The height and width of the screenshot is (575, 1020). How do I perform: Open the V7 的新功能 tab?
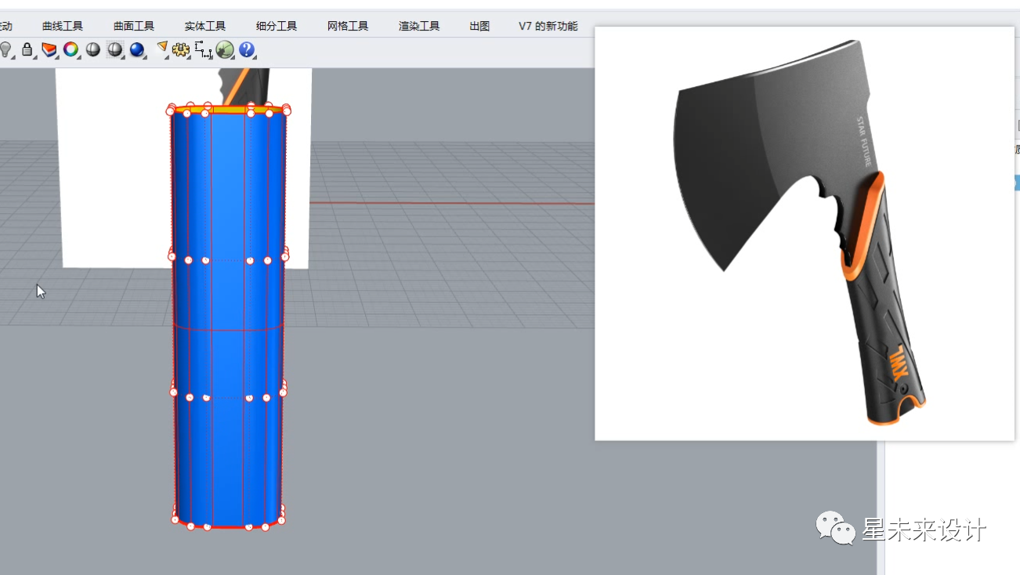point(548,26)
